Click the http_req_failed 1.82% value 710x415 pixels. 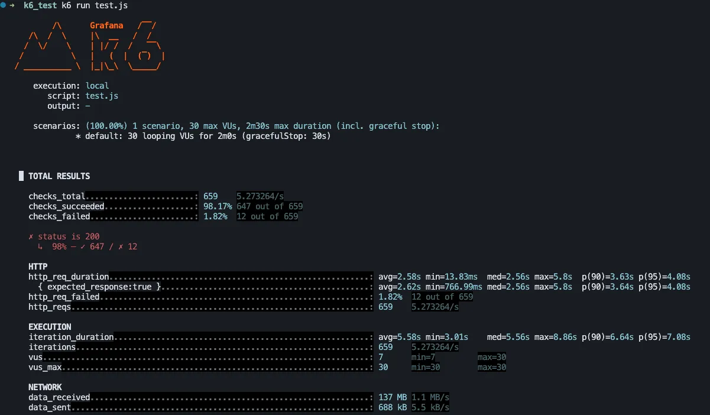coord(390,297)
